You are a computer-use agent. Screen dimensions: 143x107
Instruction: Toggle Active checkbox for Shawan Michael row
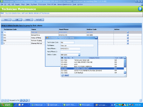128,43
